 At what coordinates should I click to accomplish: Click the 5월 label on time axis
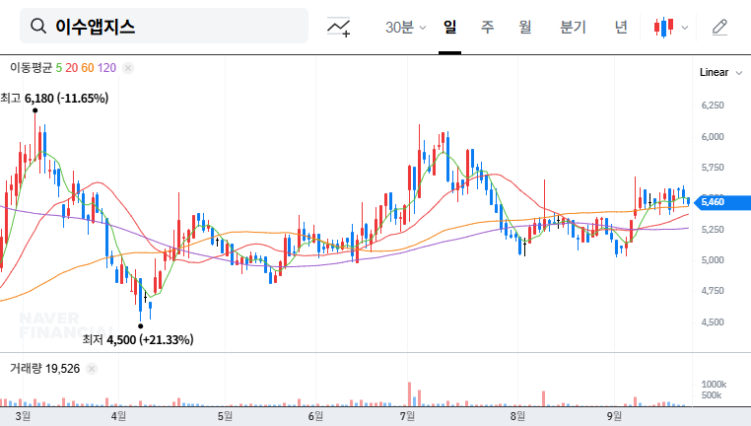pos(225,416)
